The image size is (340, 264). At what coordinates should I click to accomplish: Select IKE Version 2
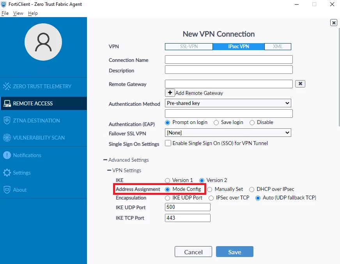pyautogui.click(x=202, y=180)
